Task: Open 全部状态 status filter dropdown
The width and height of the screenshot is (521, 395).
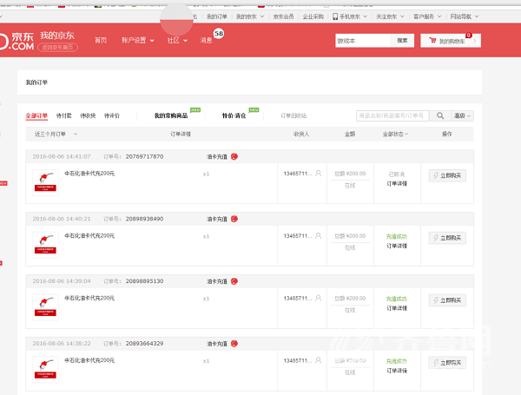Action: pyautogui.click(x=395, y=135)
